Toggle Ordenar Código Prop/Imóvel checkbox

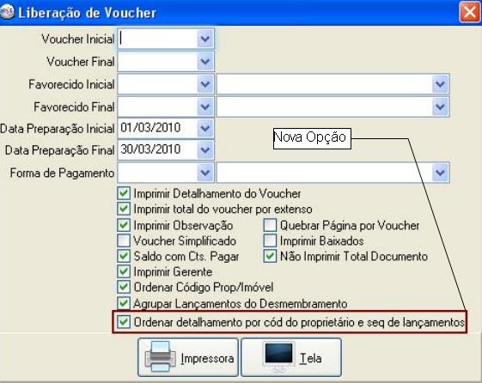point(124,287)
